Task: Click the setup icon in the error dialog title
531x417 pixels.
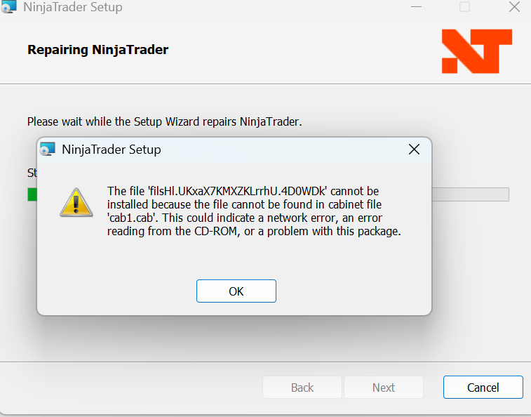Action: [48, 149]
